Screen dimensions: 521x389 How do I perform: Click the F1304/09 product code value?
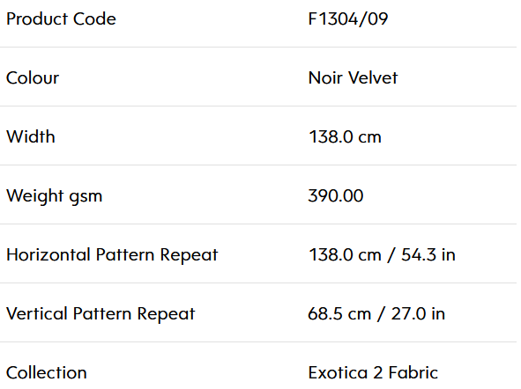(348, 18)
